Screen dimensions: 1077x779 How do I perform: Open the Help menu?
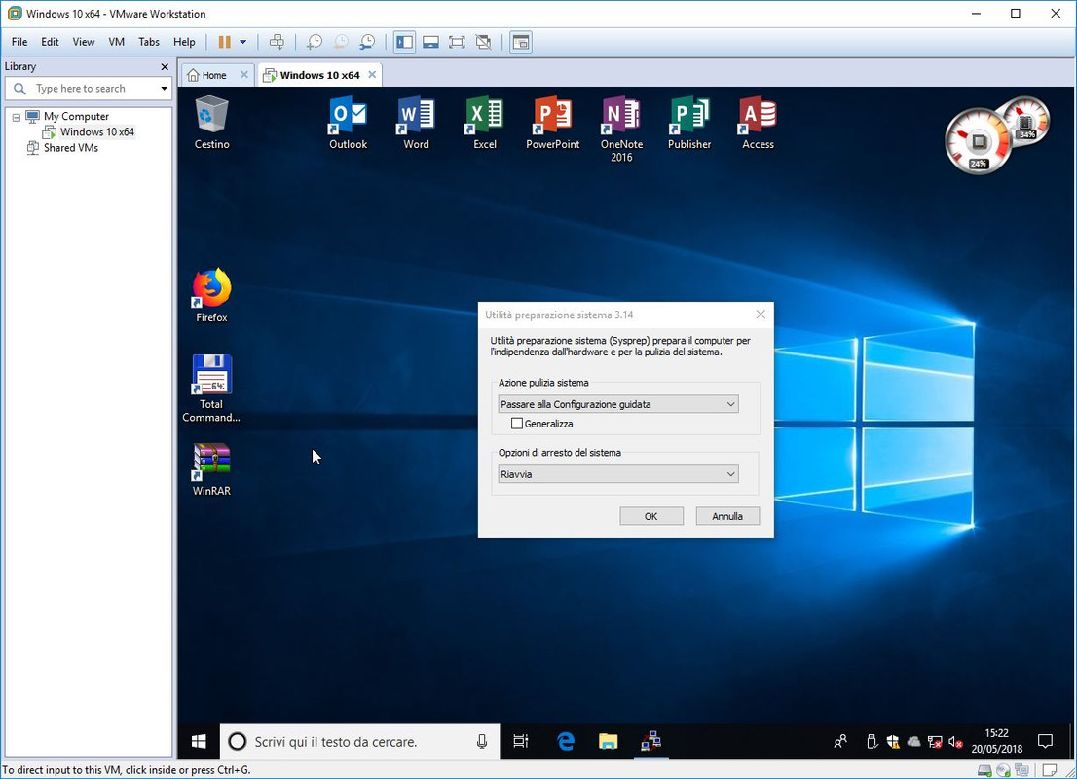pyautogui.click(x=184, y=42)
